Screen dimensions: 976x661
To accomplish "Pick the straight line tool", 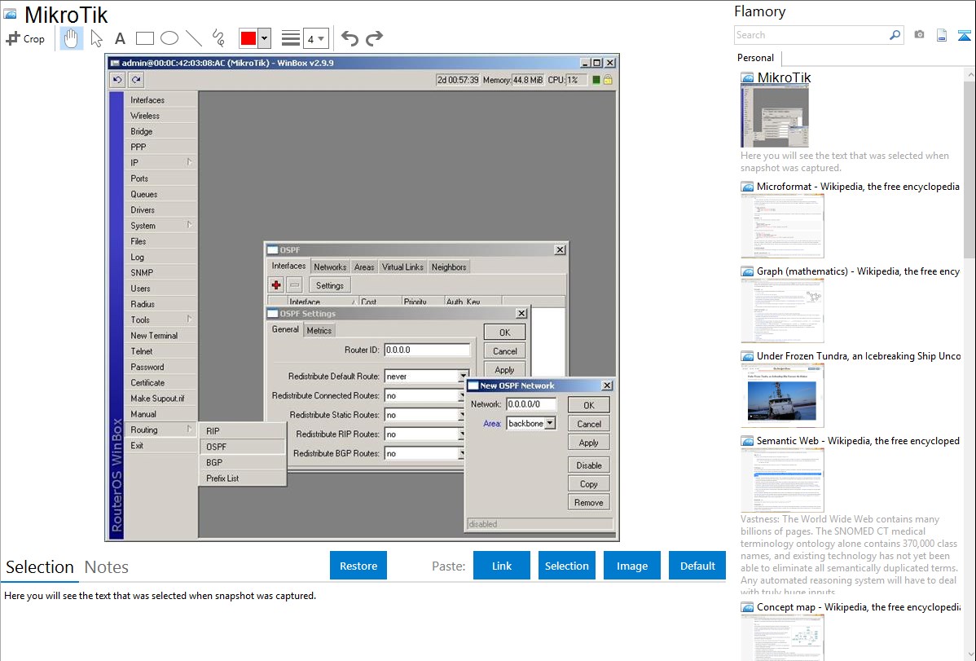I will point(194,38).
